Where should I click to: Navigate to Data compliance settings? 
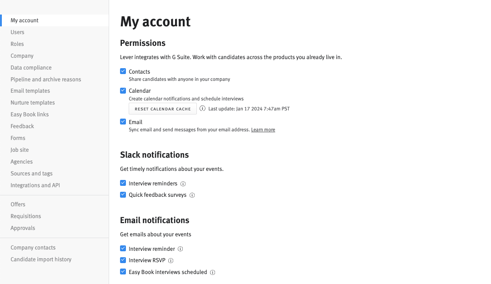click(x=31, y=67)
